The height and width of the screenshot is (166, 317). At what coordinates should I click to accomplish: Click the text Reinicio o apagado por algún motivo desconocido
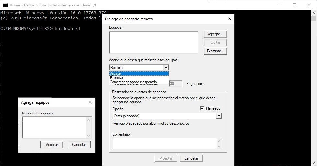point(151,123)
